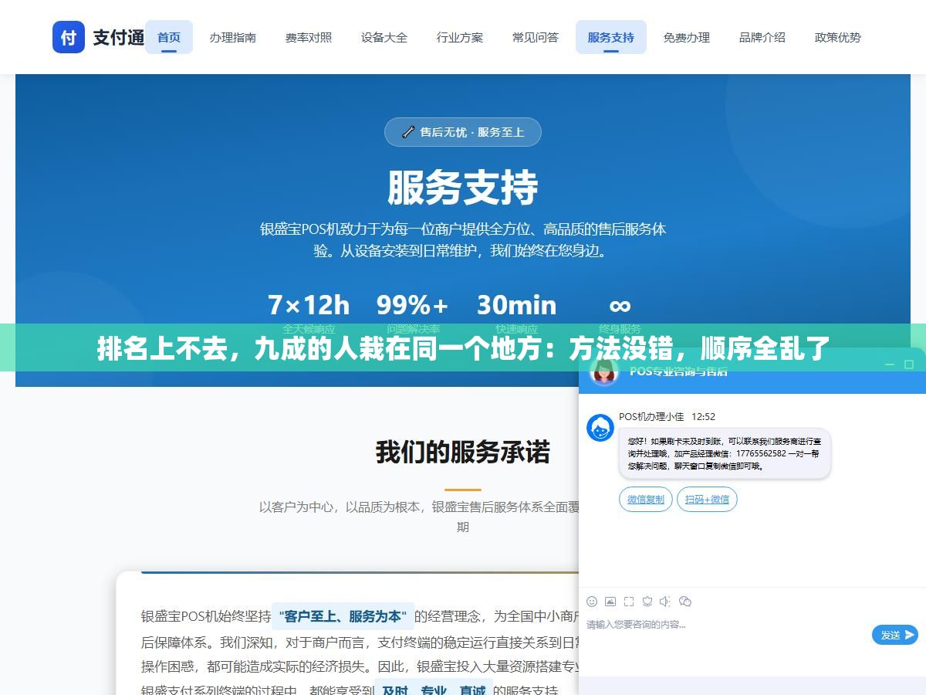The image size is (926, 695).
Task: Click the 售后无忧 · 服务至上 badge
Action: click(463, 132)
